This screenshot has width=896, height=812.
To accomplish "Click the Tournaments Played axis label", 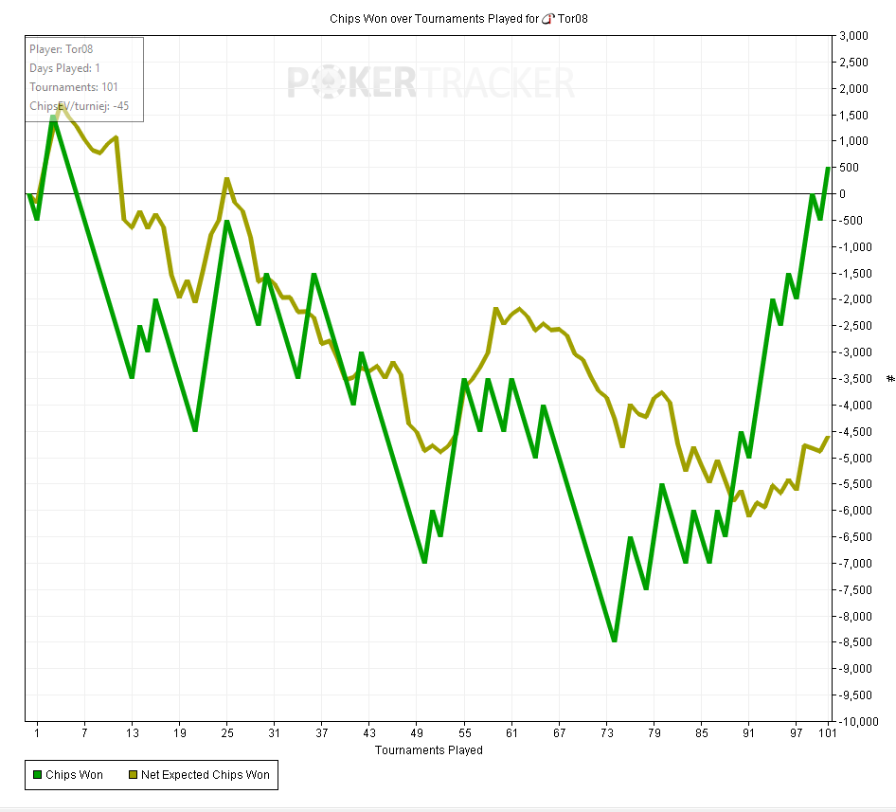I will point(428,750).
